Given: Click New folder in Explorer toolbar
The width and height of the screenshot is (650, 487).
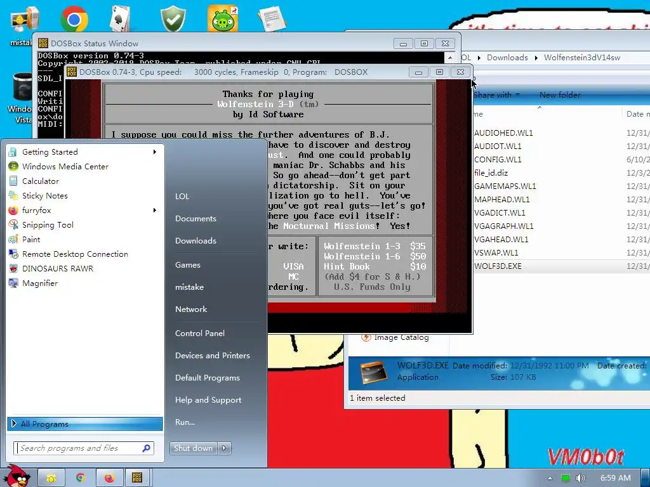Looking at the screenshot, I should click(x=560, y=95).
